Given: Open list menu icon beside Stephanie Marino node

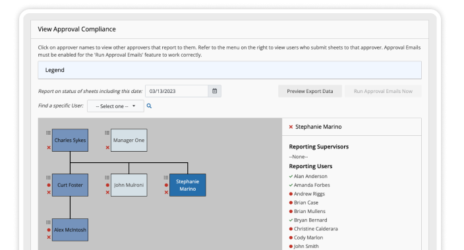Looking at the screenshot, I should point(166,177).
